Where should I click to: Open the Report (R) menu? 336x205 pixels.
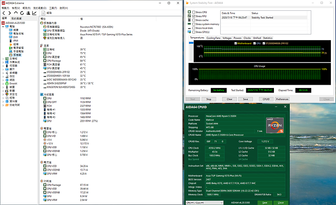[x=27, y=8]
